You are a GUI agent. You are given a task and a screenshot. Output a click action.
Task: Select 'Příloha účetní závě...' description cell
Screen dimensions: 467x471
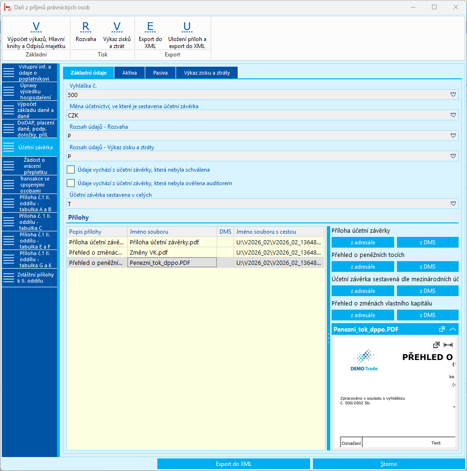[97, 242]
